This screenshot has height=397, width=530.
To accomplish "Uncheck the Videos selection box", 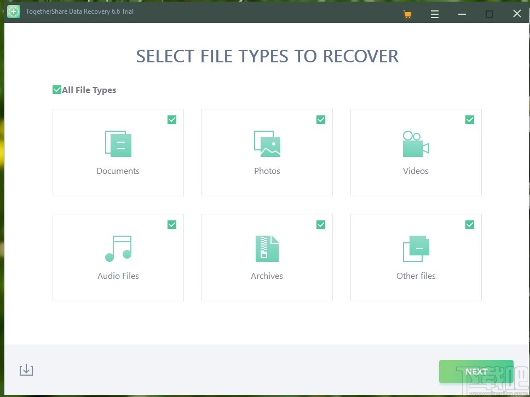I will [470, 119].
